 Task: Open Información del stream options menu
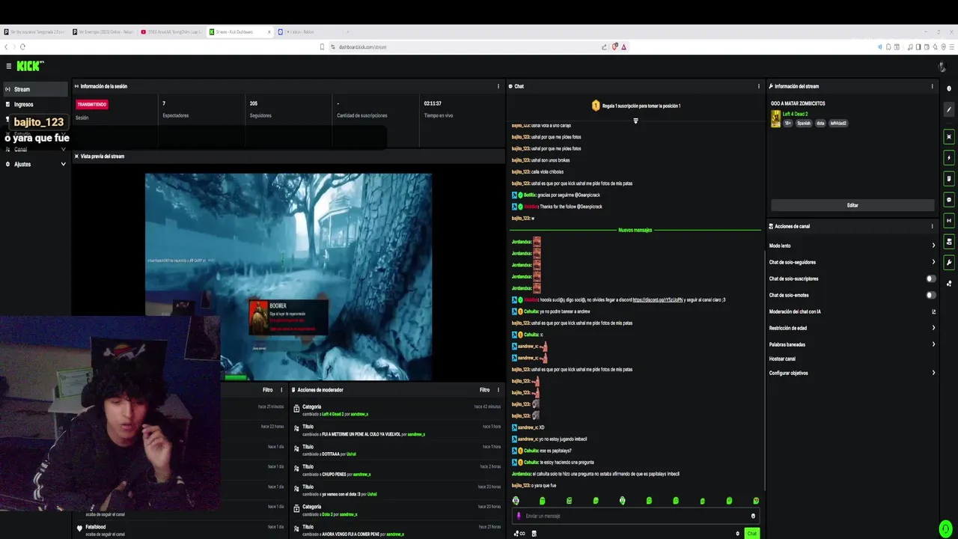(x=932, y=86)
